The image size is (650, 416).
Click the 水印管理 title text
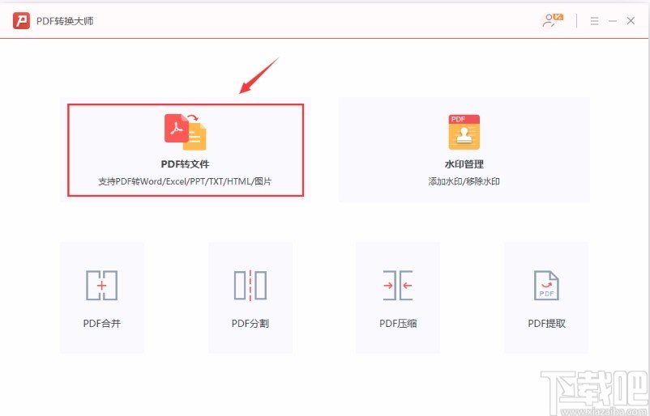pyautogui.click(x=464, y=164)
